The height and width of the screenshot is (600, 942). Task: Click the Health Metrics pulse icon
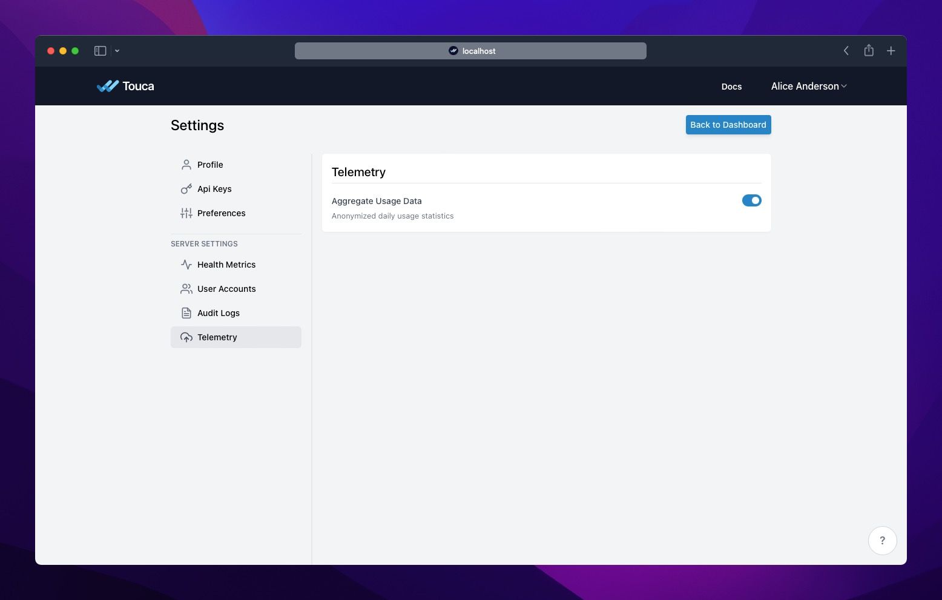point(186,265)
